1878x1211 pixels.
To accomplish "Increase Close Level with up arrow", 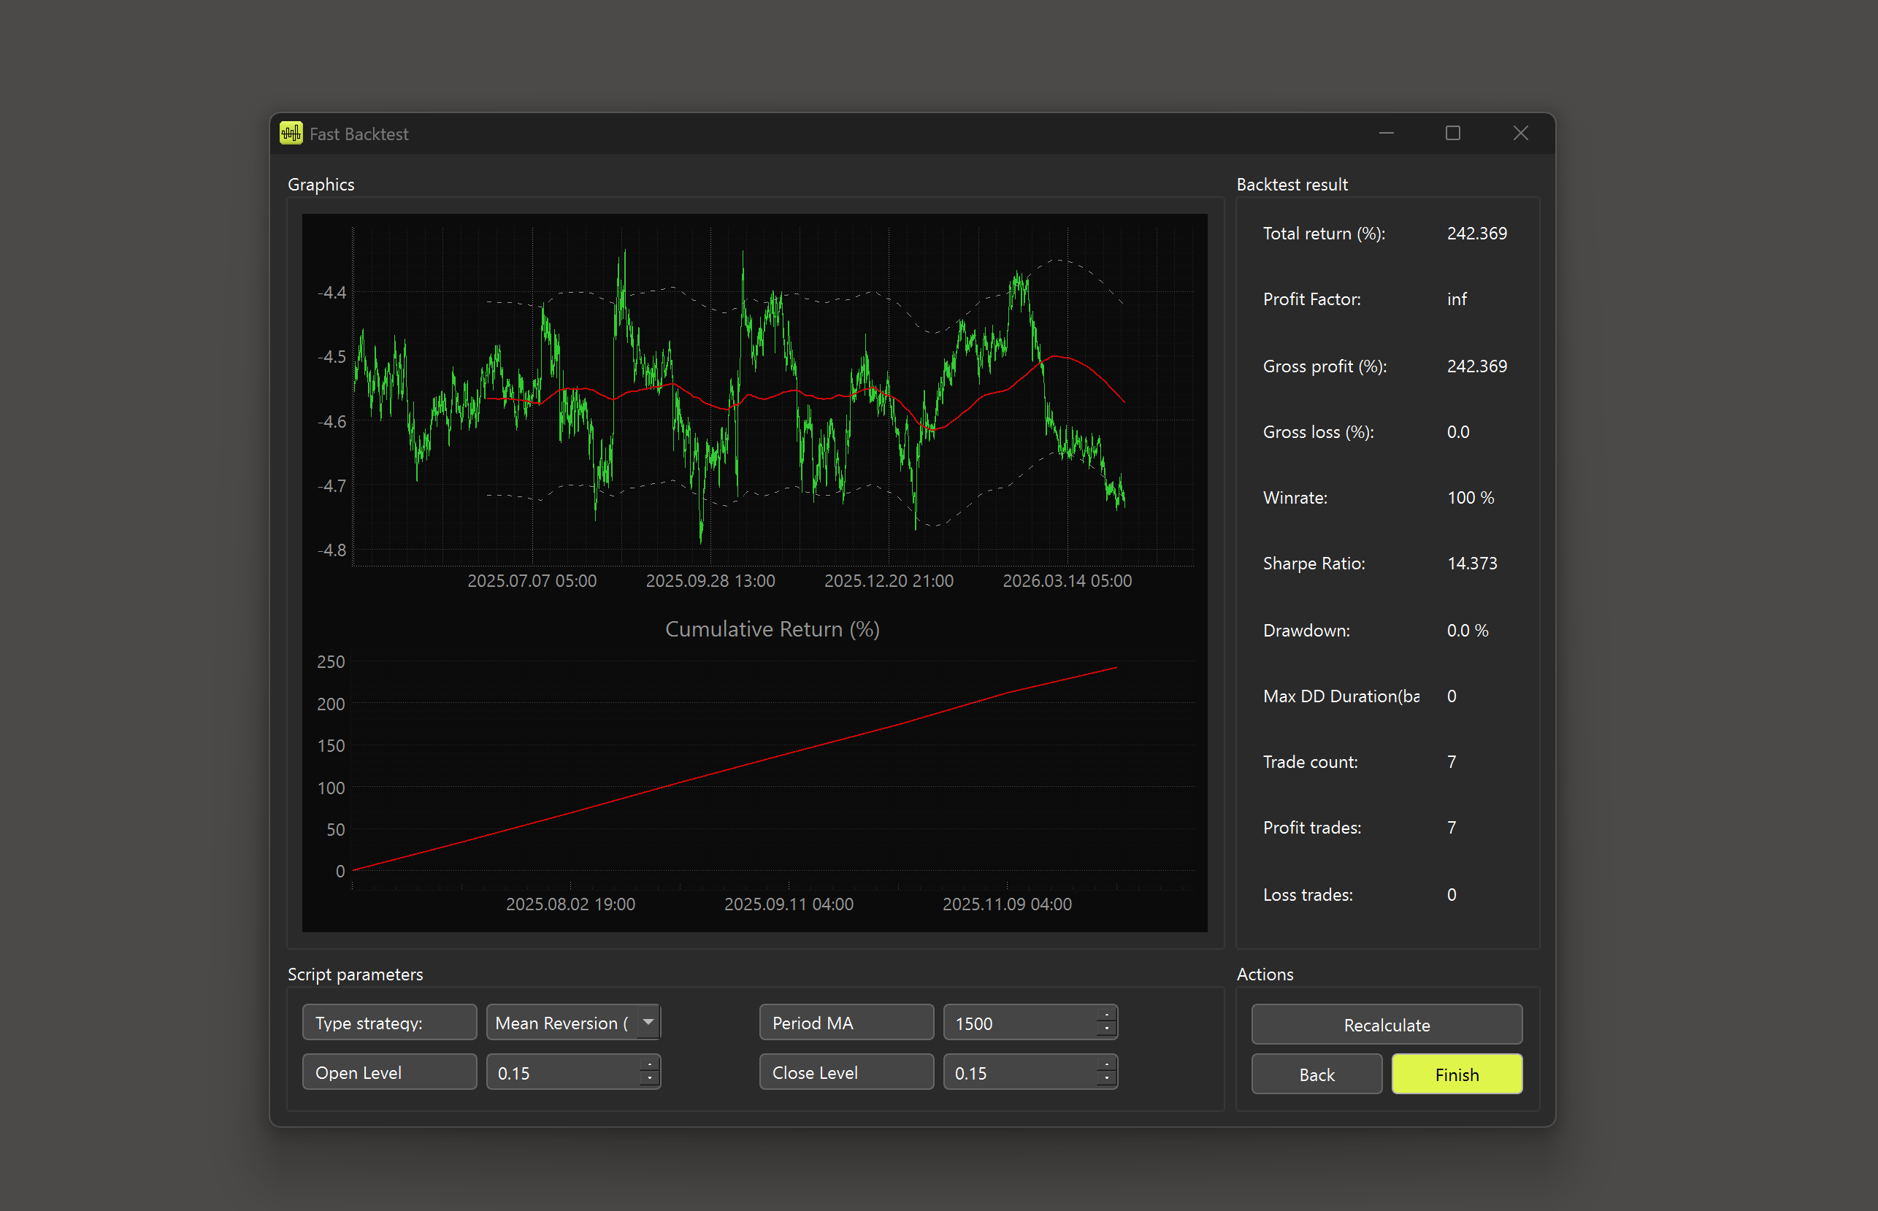I will pos(1106,1065).
